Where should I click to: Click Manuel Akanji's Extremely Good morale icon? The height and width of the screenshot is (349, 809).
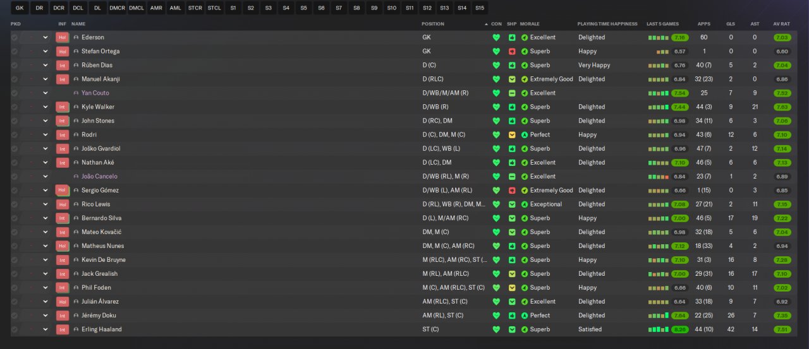click(x=525, y=79)
